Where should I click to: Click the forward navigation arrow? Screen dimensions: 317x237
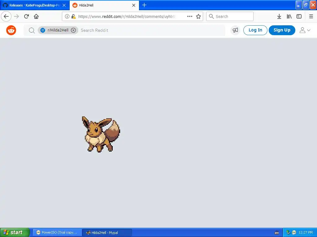16,16
